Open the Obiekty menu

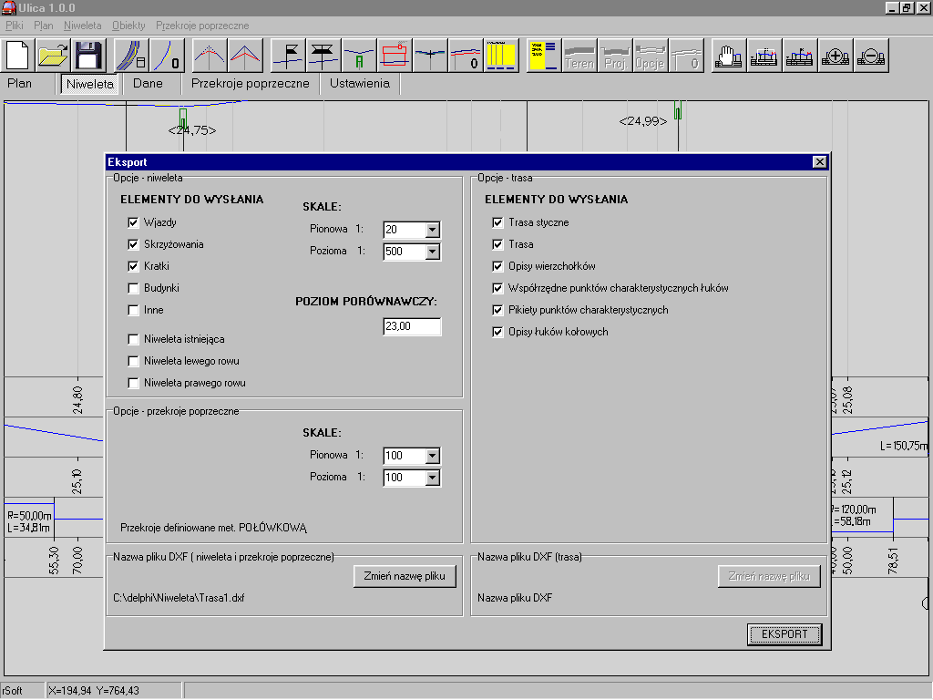tap(128, 26)
